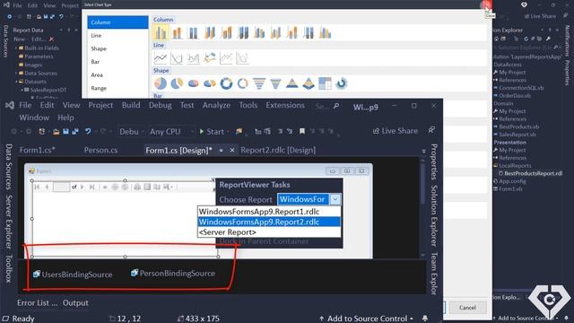Select the Funnel chart icon
The width and height of the screenshot is (574, 323).
pos(259,83)
